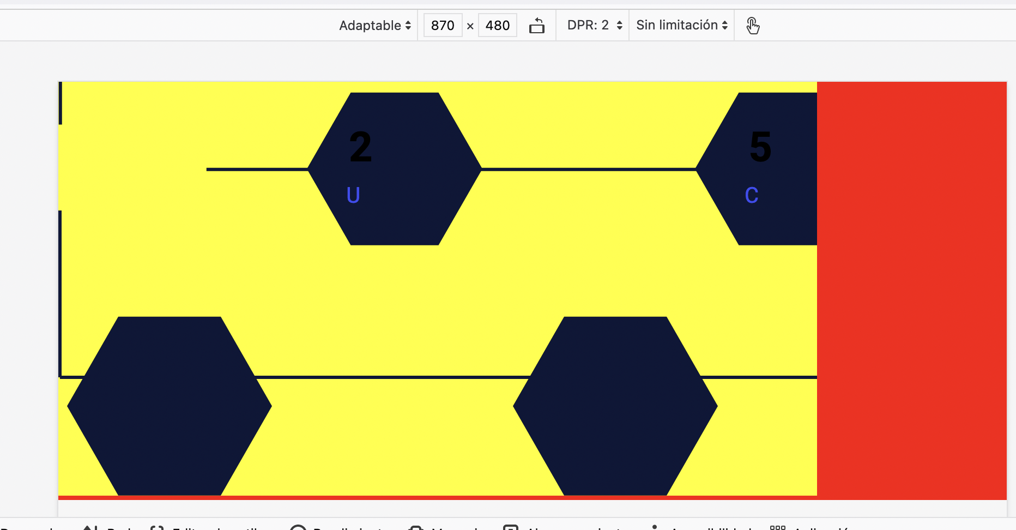This screenshot has width=1016, height=530.
Task: Click the bottom-left dark hexagon
Action: 170,406
